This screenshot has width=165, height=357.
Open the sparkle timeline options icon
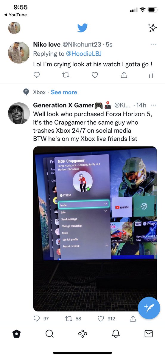tap(152, 28)
